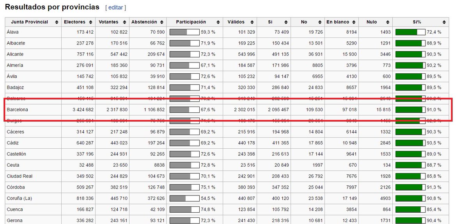Select the Cuenca row name
The height and width of the screenshot is (224, 468).
(15, 210)
